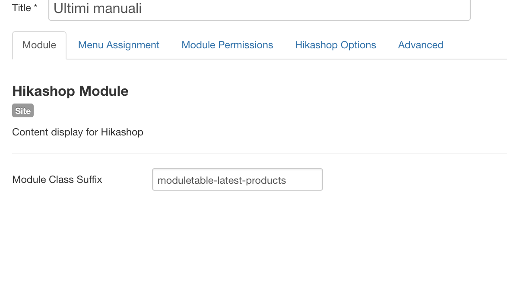Click the Title field label
Image resolution: width=507 pixels, height=289 pixels.
[22, 8]
